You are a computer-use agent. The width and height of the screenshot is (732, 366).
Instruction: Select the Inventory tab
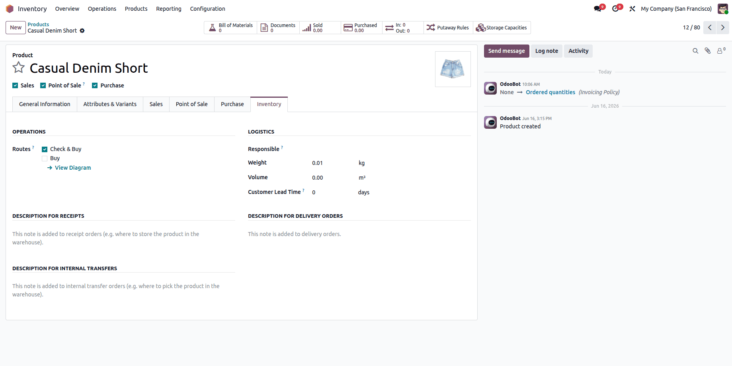pos(269,104)
